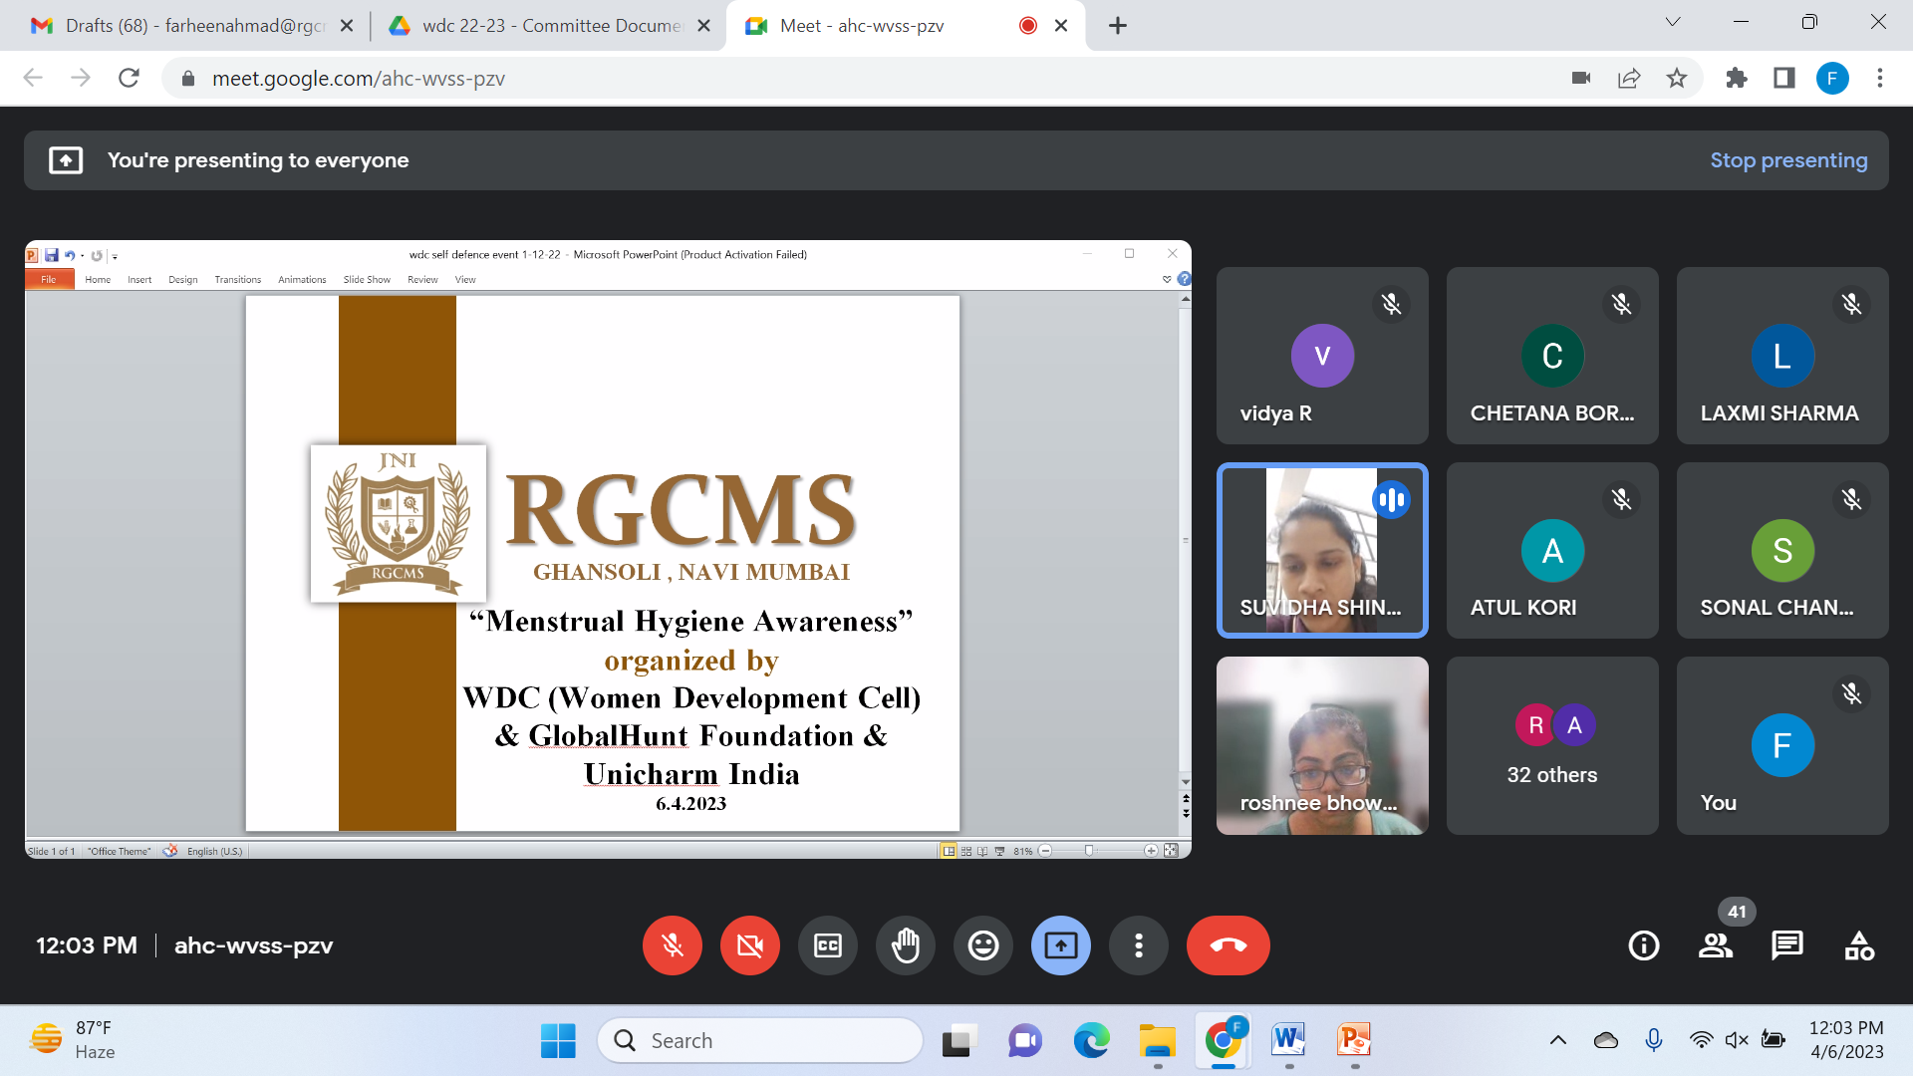This screenshot has width=1913, height=1076.
Task: Raise hand in the meeting
Action: (905, 944)
